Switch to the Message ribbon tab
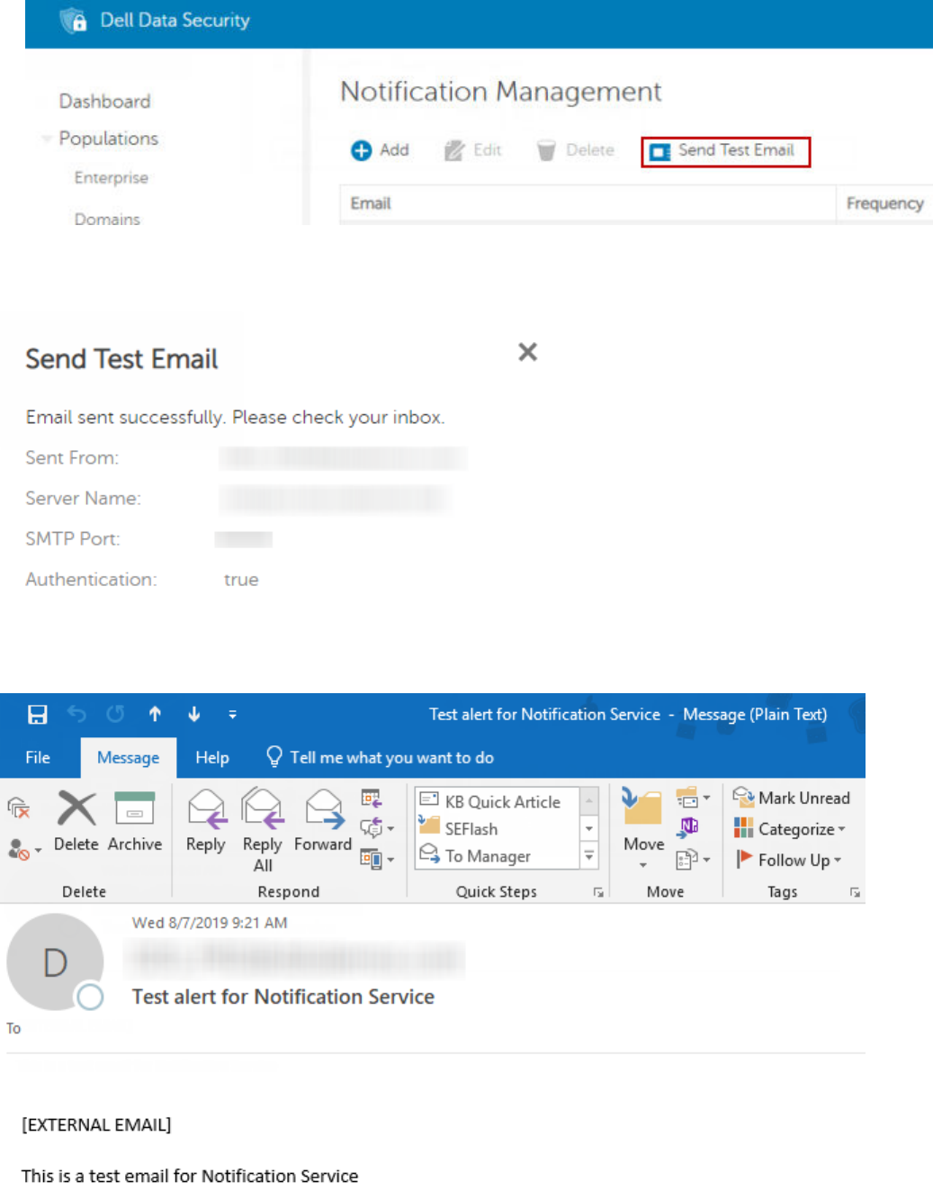The width and height of the screenshot is (933, 1200). (x=128, y=758)
